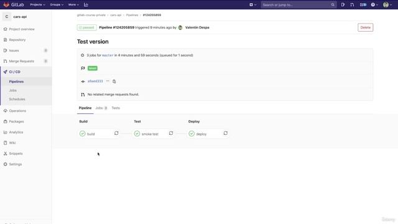Open the Help dropdown
The image size is (398, 224).
[374, 4]
